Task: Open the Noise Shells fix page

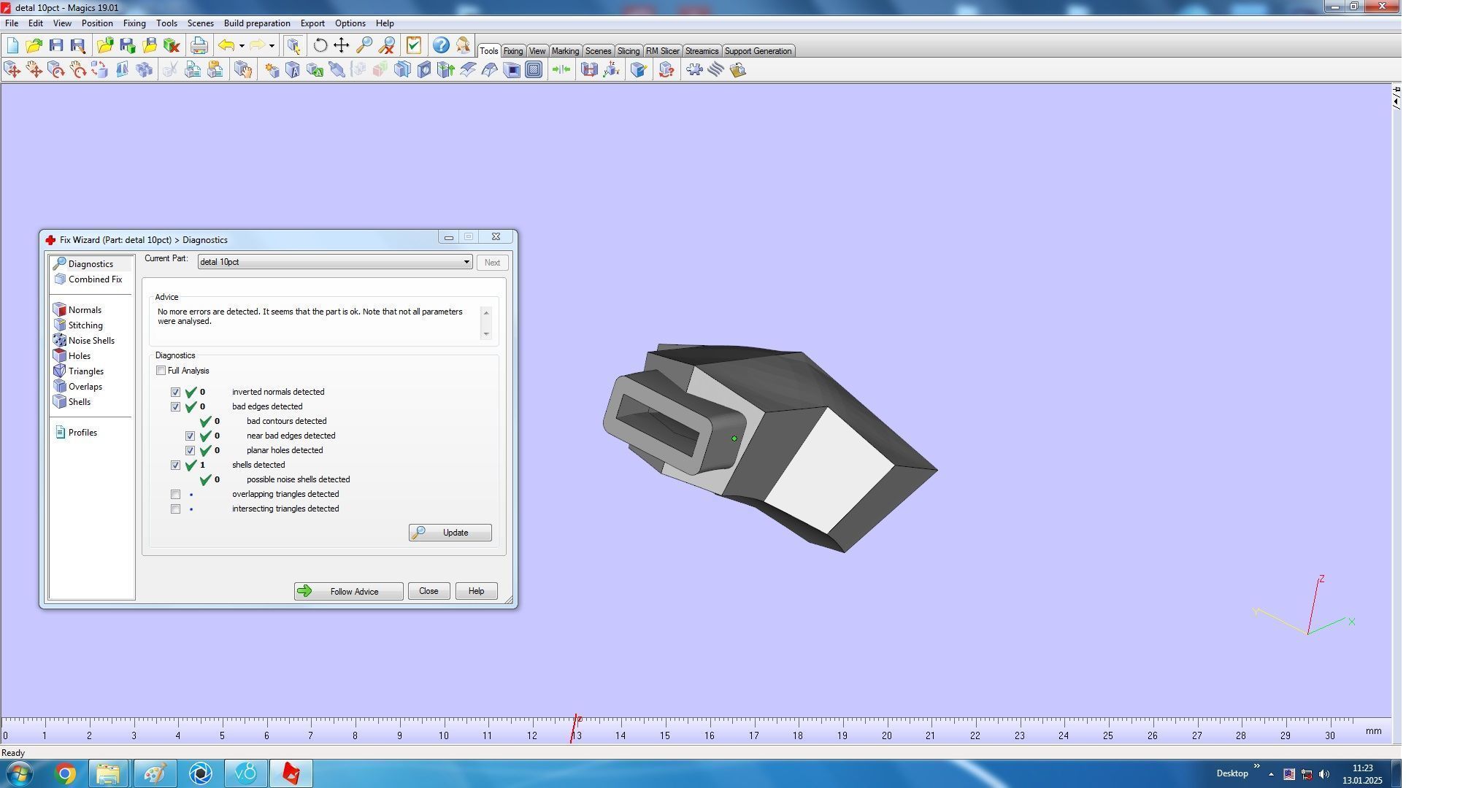Action: (91, 341)
